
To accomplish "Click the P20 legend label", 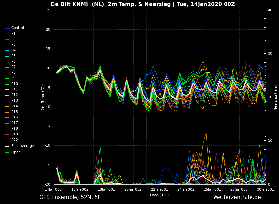I will [14, 140].
